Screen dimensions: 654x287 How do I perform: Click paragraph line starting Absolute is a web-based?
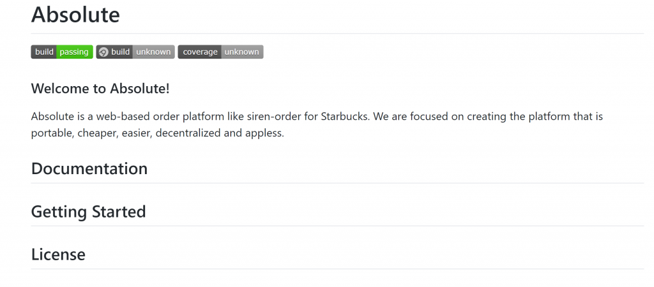coord(317,116)
